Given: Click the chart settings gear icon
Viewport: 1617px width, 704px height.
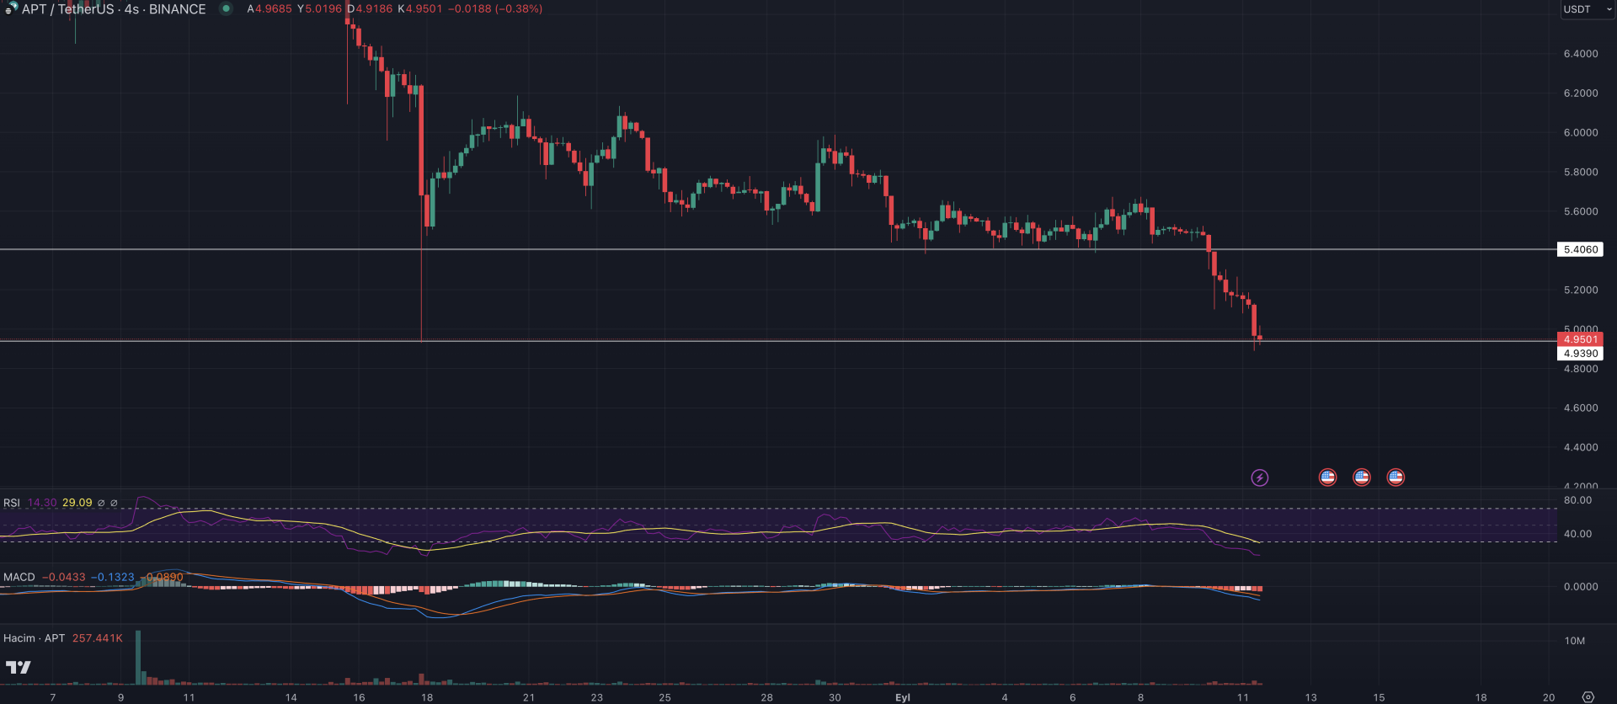Looking at the screenshot, I should pyautogui.click(x=1588, y=697).
